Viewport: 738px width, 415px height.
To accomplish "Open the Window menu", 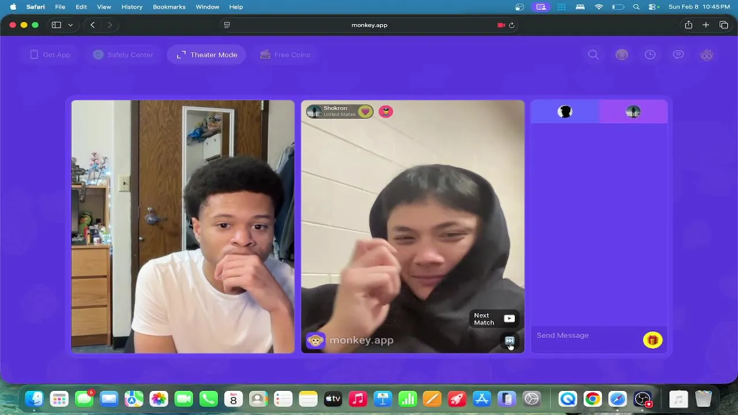I will coord(208,7).
